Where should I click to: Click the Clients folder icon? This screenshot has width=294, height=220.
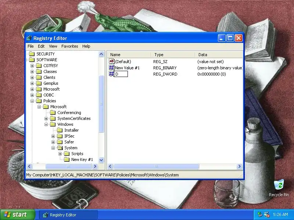tap(39, 77)
